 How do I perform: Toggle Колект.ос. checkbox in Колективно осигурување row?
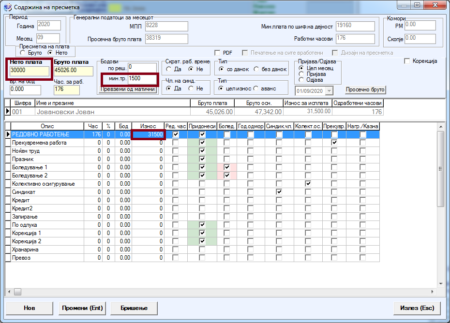(x=308, y=184)
